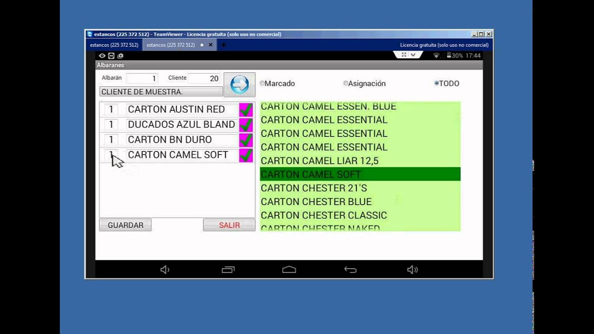The height and width of the screenshot is (334, 594).
Task: Select CARTON CAMEL LIAR 12,5 in product list
Action: (x=360, y=161)
